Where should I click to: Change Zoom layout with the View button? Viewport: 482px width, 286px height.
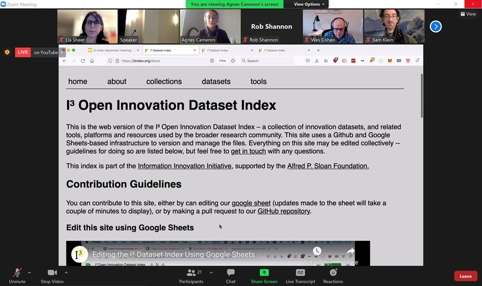[x=468, y=14]
